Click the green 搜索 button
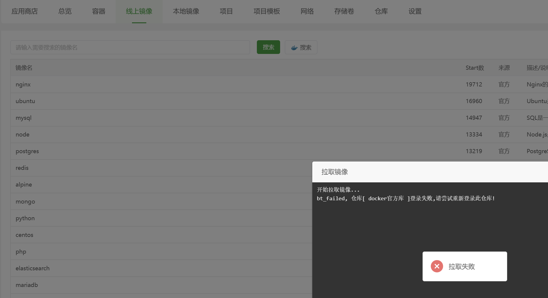The width and height of the screenshot is (548, 298). (268, 47)
